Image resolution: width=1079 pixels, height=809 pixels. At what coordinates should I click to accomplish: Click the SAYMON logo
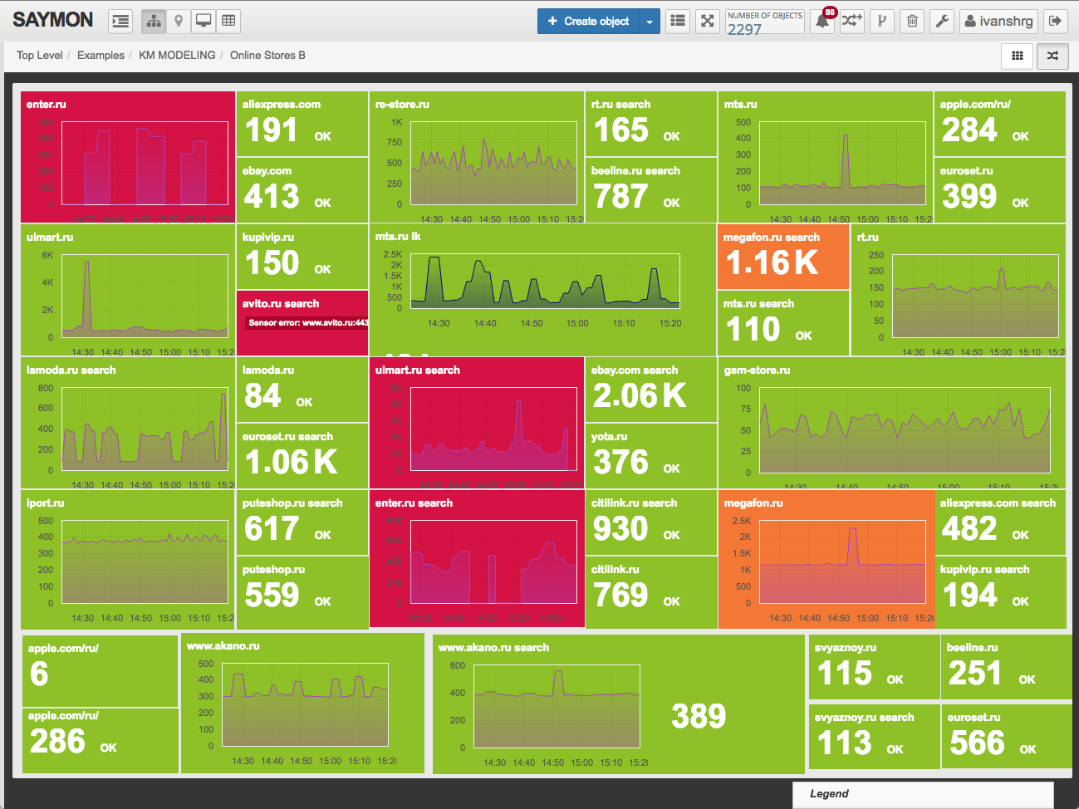(x=53, y=20)
